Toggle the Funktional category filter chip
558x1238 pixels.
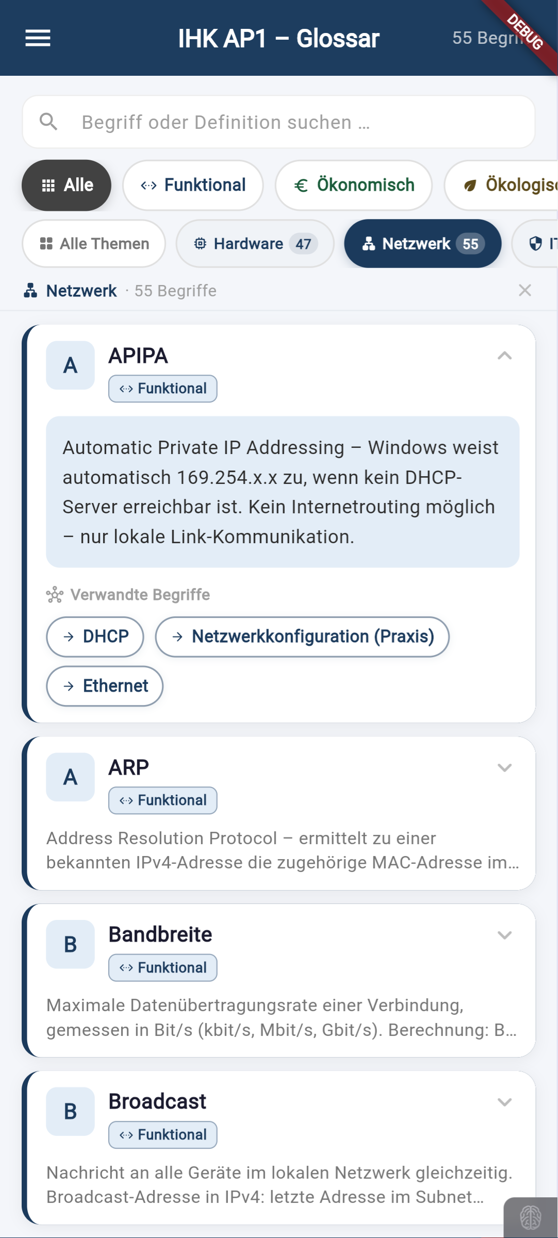pos(193,185)
